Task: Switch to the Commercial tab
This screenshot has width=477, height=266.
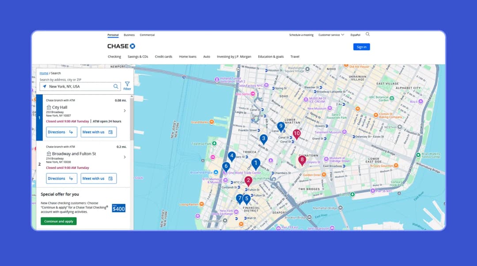Action: [x=147, y=35]
